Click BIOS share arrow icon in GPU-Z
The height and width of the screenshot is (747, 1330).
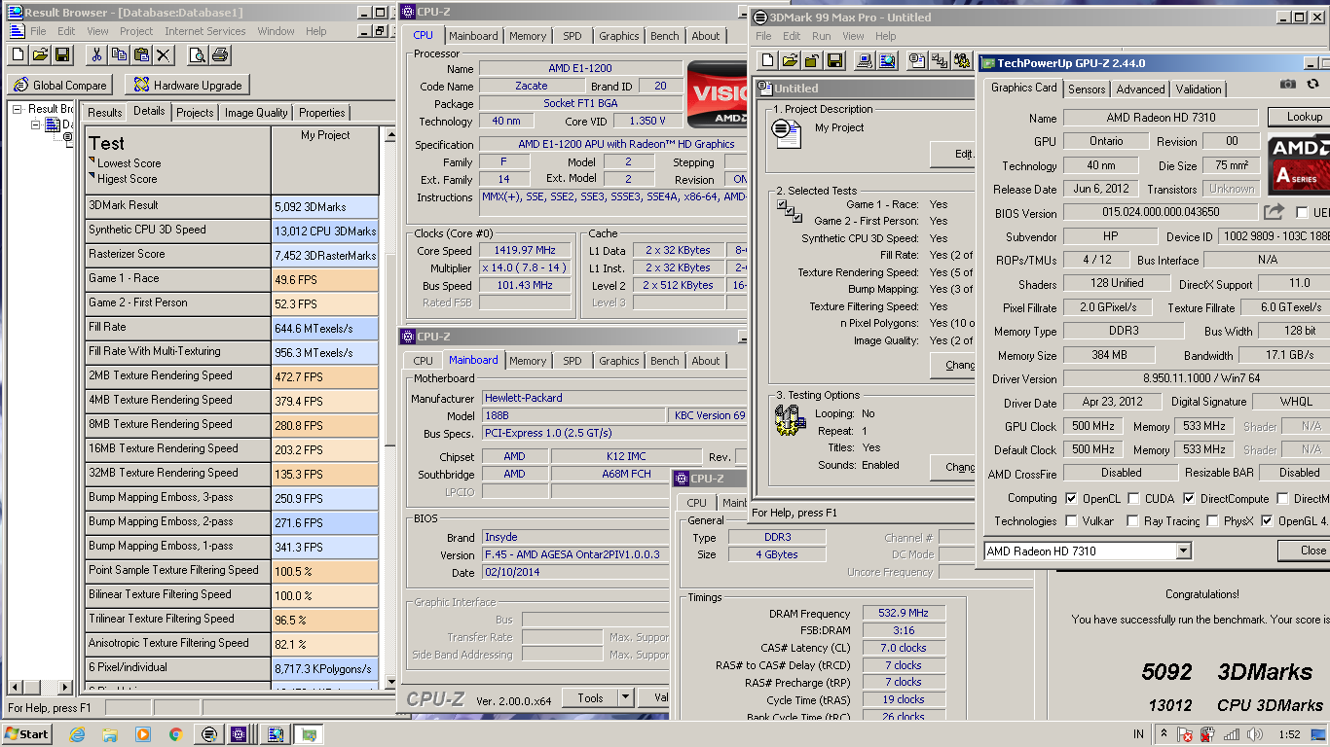pos(1274,211)
